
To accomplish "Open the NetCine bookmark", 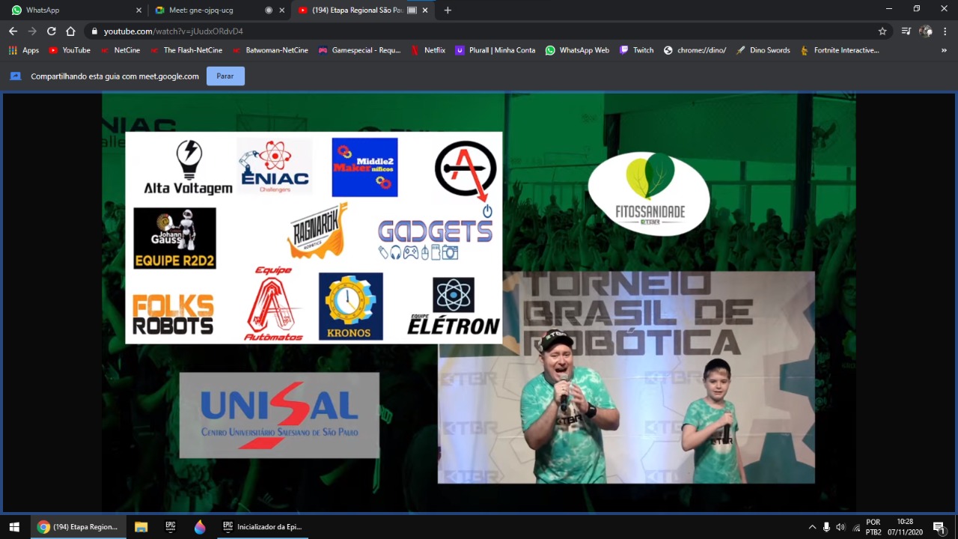I will pos(119,50).
